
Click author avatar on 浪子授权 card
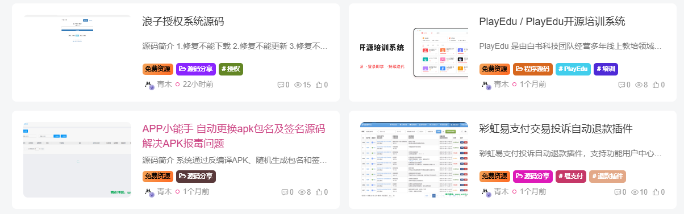point(149,85)
